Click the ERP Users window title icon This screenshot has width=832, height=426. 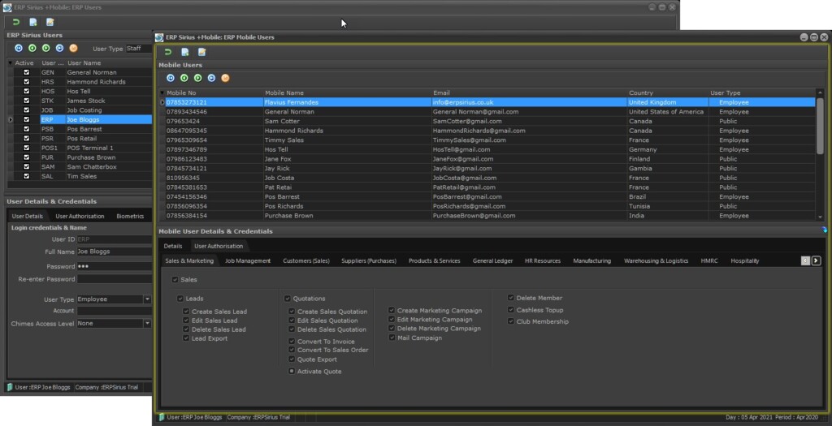tap(7, 7)
